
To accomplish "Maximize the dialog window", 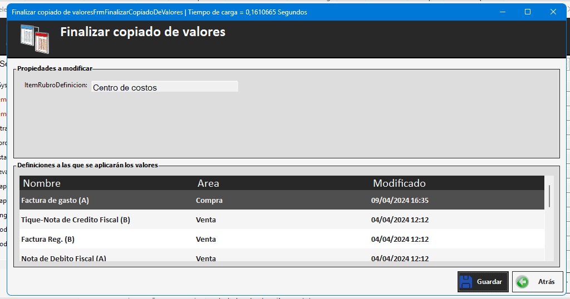I will (x=528, y=12).
